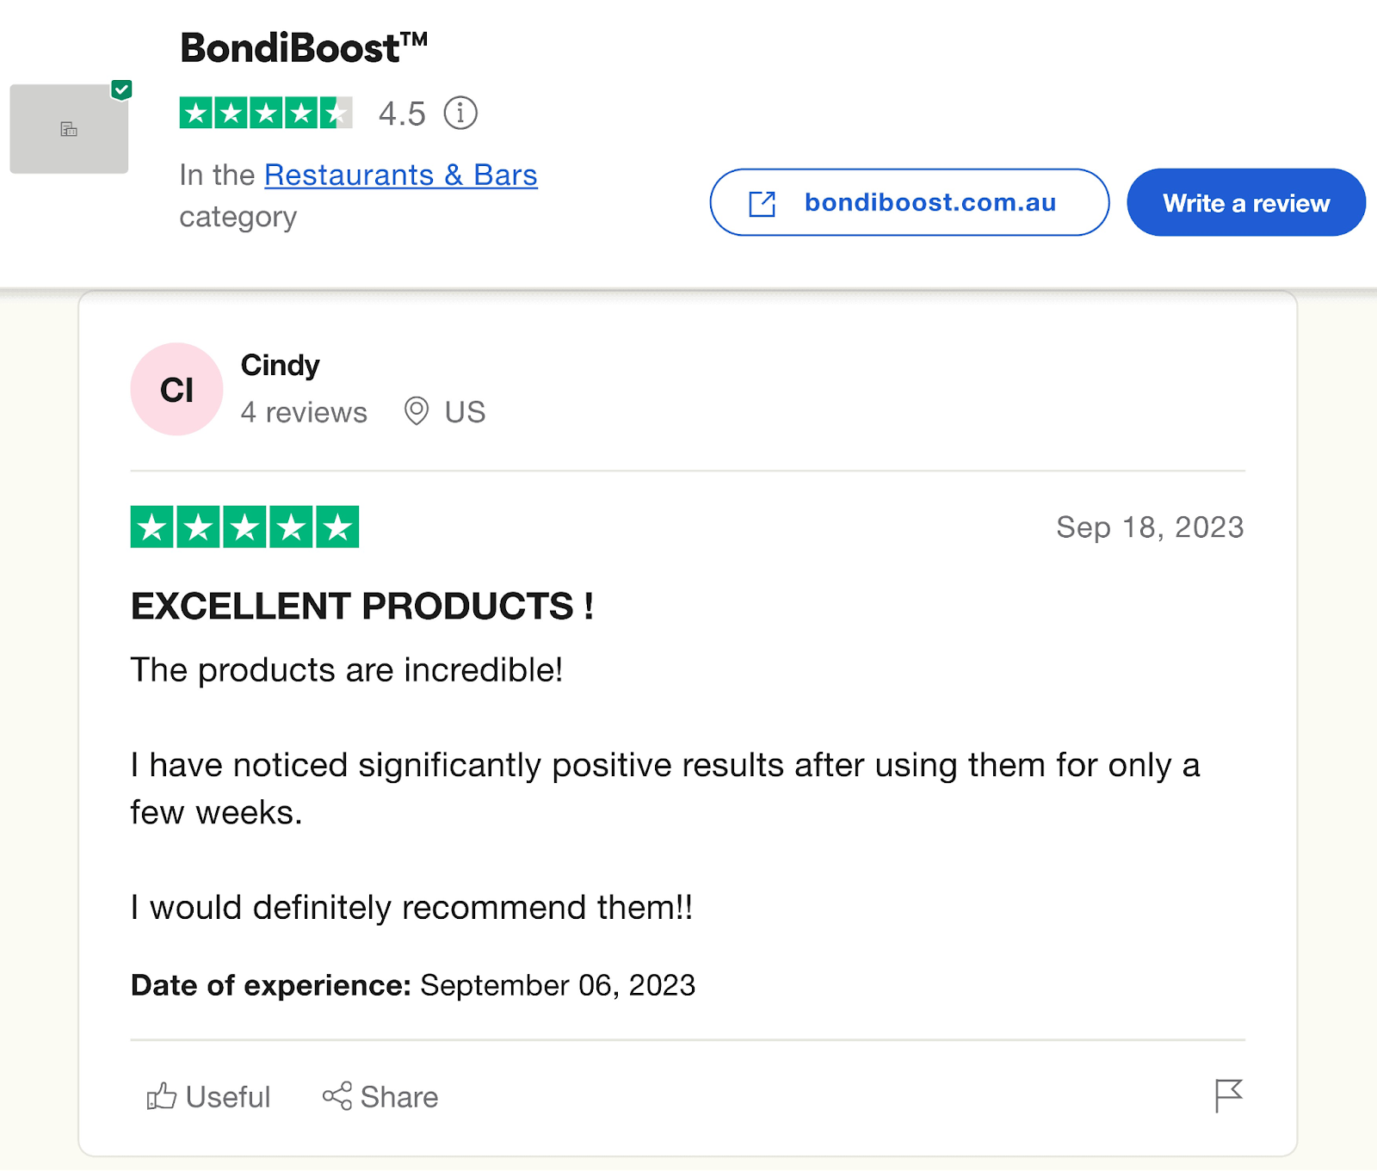The width and height of the screenshot is (1377, 1171).
Task: Open details via the rating info tooltip
Action: [x=460, y=112]
